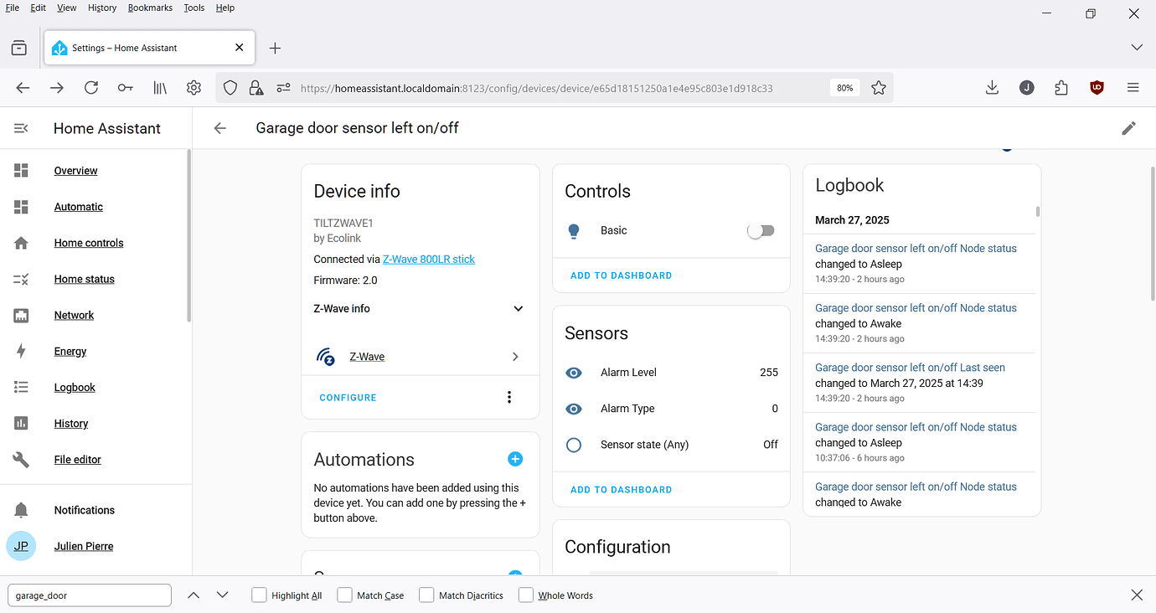Screen dimensions: 1156x613
Task: Go back using the arrow beside device title
Action: pyautogui.click(x=219, y=128)
